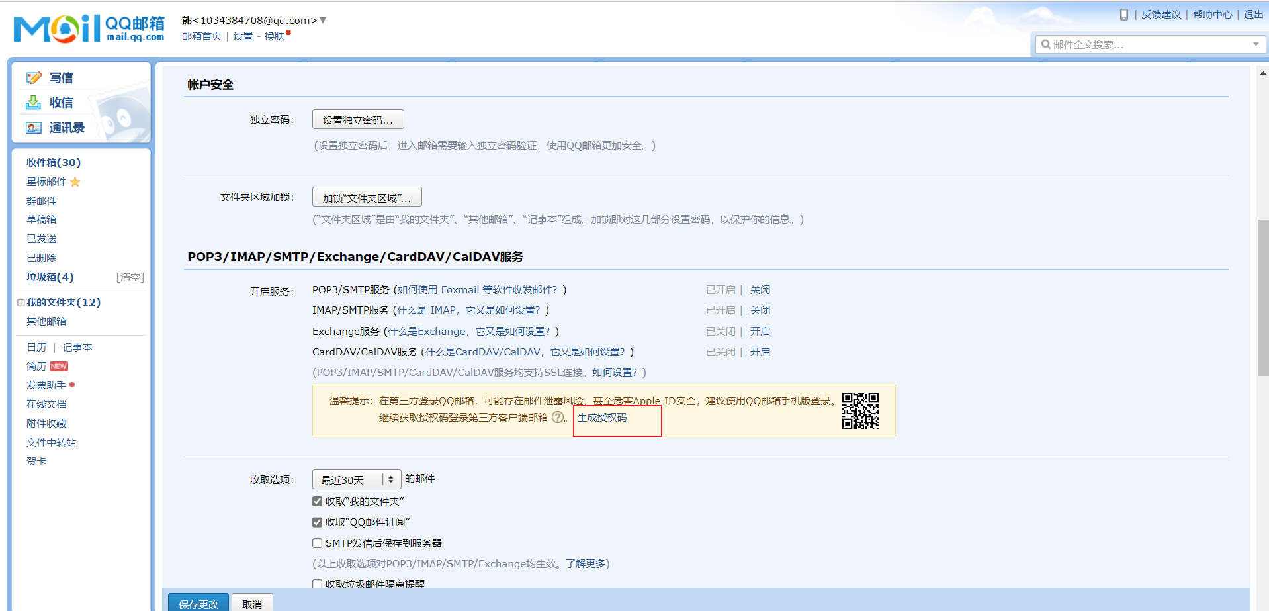Click the mobile phone icon in top bar
The width and height of the screenshot is (1269, 611).
coord(1123,15)
